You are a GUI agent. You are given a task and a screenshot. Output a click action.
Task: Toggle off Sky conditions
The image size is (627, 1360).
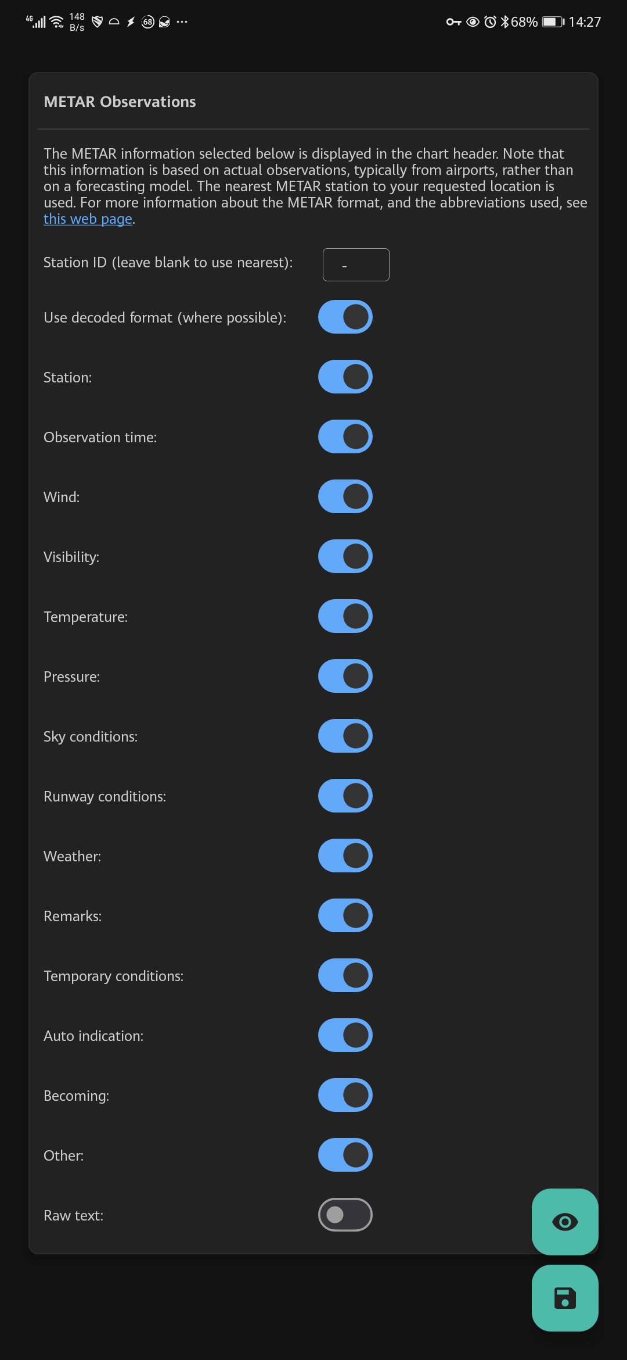pyautogui.click(x=345, y=736)
